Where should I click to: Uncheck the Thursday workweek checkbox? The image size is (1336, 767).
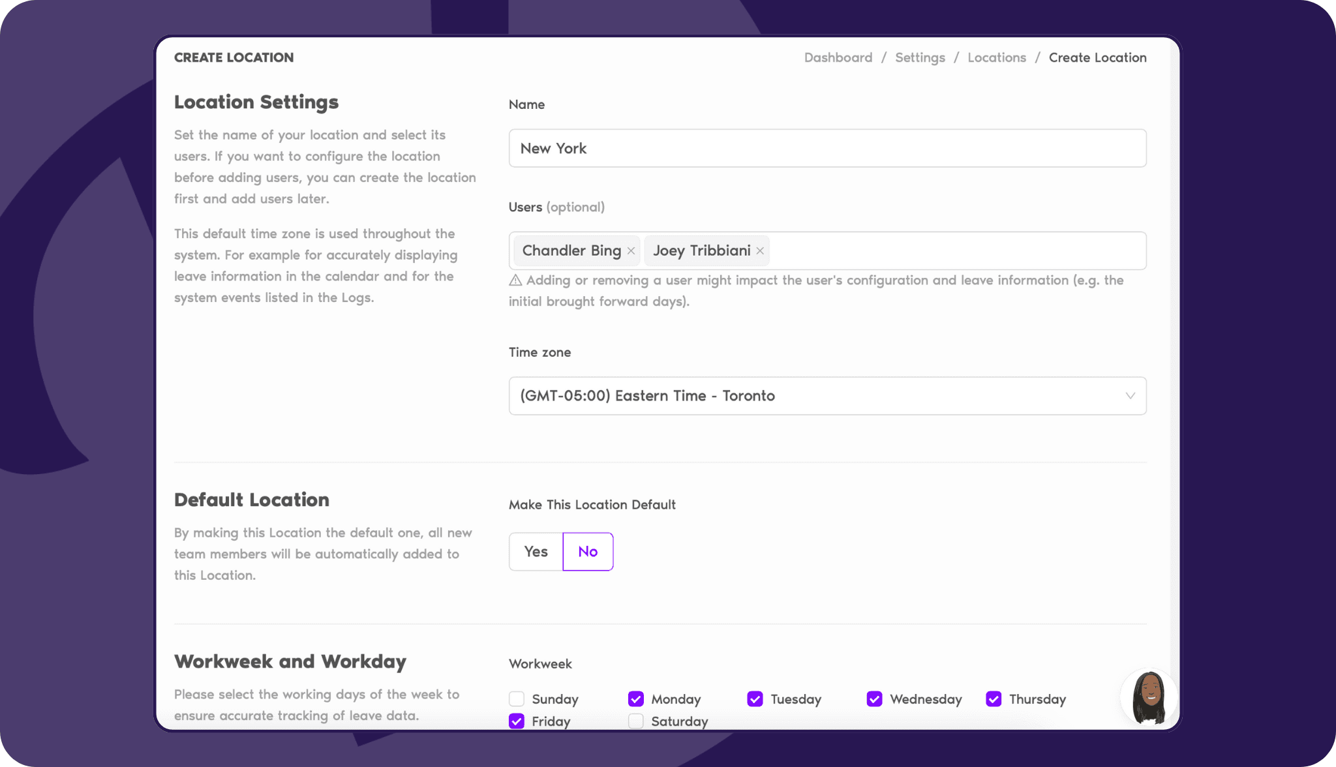click(x=994, y=699)
